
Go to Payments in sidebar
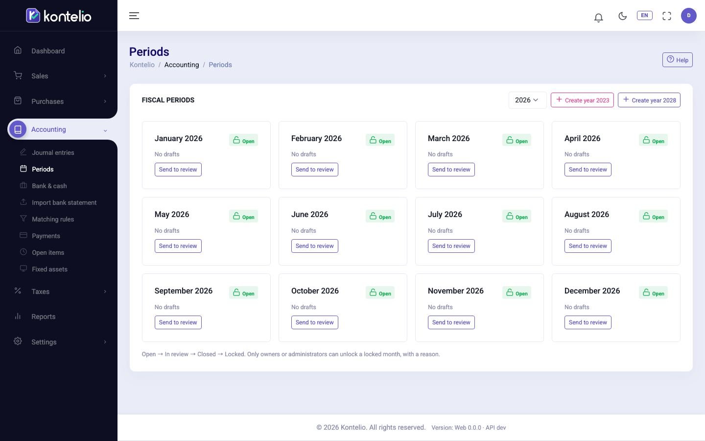[x=46, y=236]
